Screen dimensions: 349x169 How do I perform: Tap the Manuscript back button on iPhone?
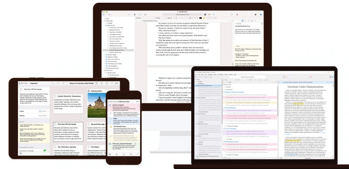[112, 101]
